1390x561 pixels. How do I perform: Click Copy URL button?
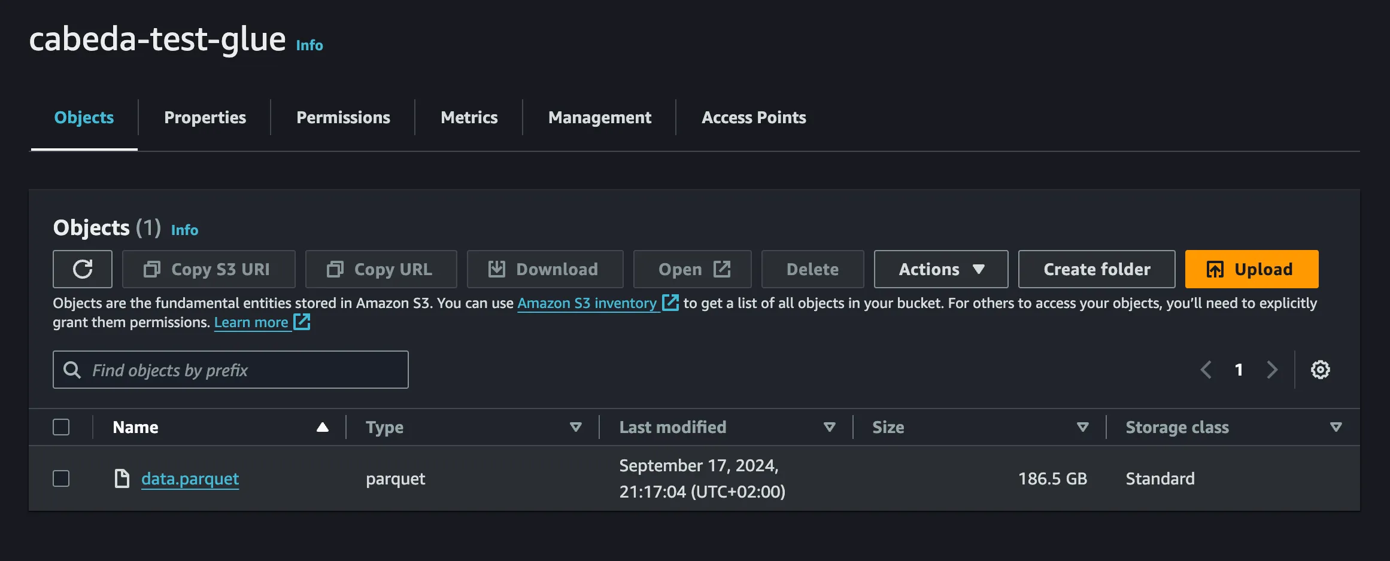pos(381,269)
